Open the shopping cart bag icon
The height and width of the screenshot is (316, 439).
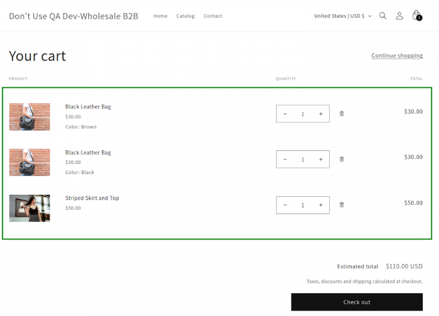(416, 15)
